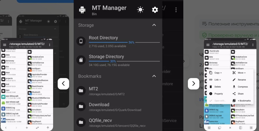Click the pencil Rename icon
Viewport: 259px width, 131px height.
[x=234, y=79]
